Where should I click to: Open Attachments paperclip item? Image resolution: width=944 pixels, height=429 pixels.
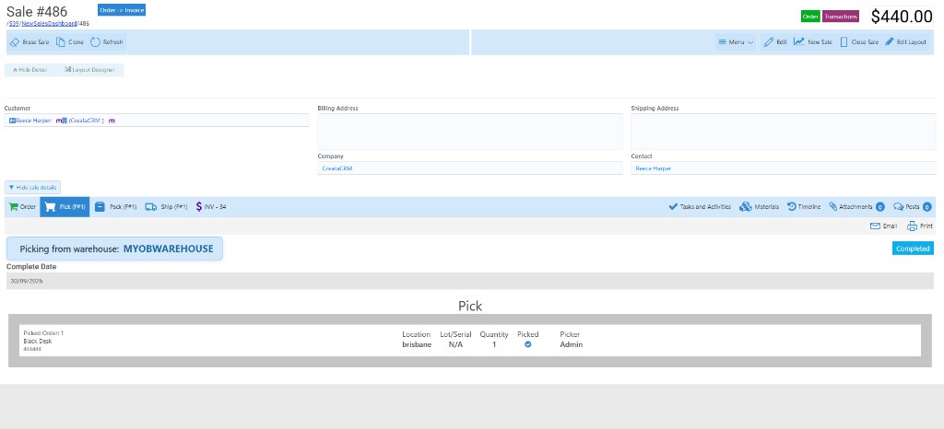[855, 207]
